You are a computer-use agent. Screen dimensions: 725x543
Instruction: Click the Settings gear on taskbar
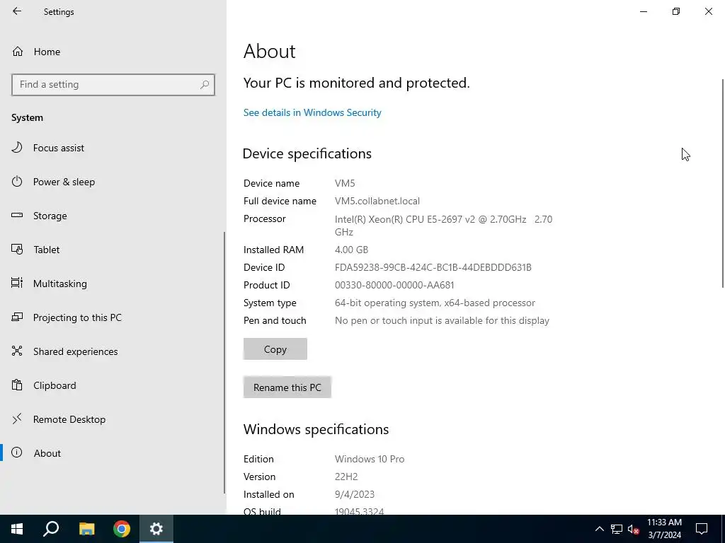[156, 529]
